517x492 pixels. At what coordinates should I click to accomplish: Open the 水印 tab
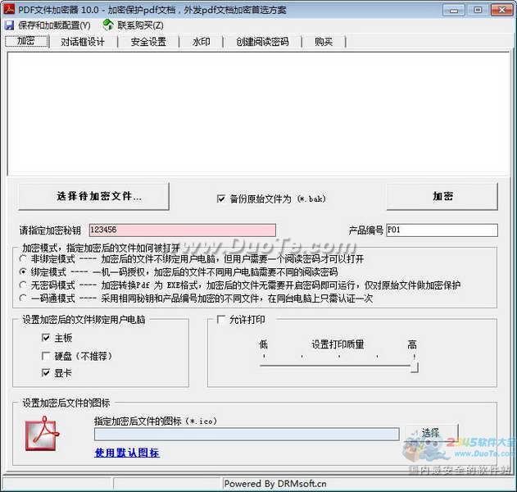point(202,42)
